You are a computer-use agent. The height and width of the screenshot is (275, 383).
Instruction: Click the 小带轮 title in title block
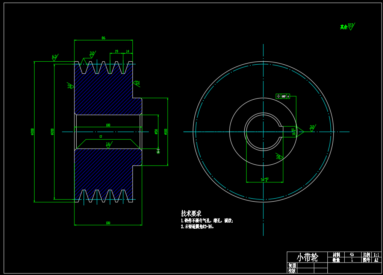pos(307,257)
